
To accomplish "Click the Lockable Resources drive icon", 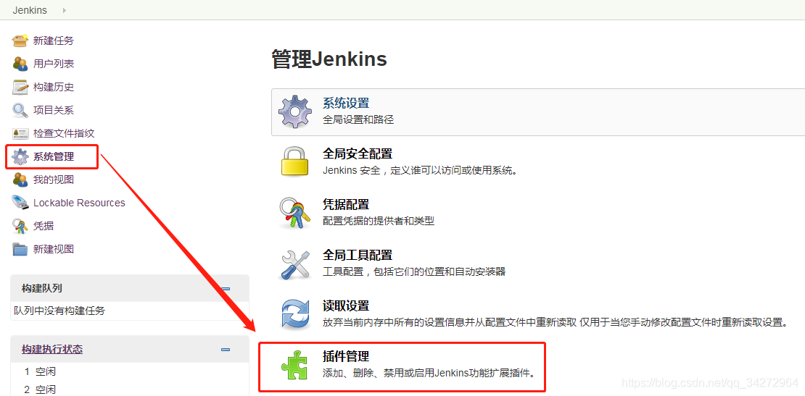I will coord(20,203).
